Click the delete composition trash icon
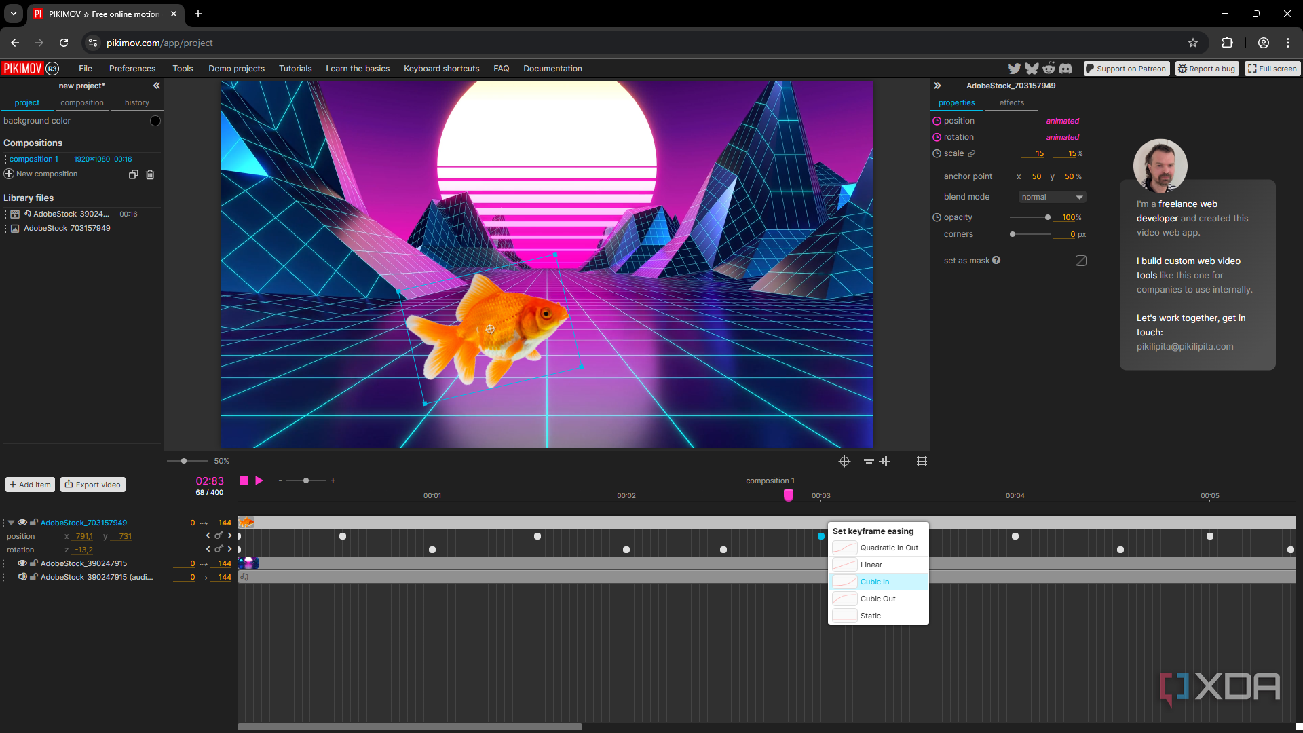 (x=150, y=174)
